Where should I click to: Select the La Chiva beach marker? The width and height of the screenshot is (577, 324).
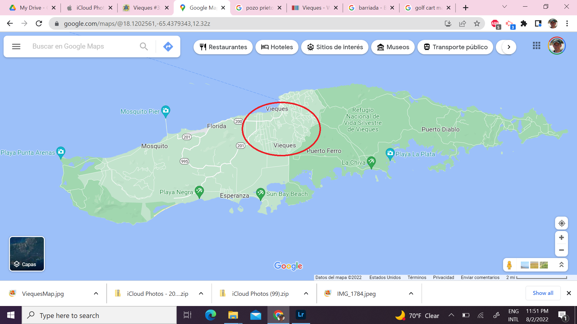click(x=371, y=162)
